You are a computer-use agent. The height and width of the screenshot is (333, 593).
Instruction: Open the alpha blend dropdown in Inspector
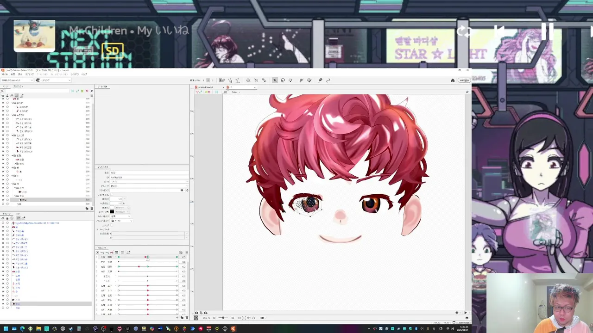pyautogui.click(x=121, y=221)
